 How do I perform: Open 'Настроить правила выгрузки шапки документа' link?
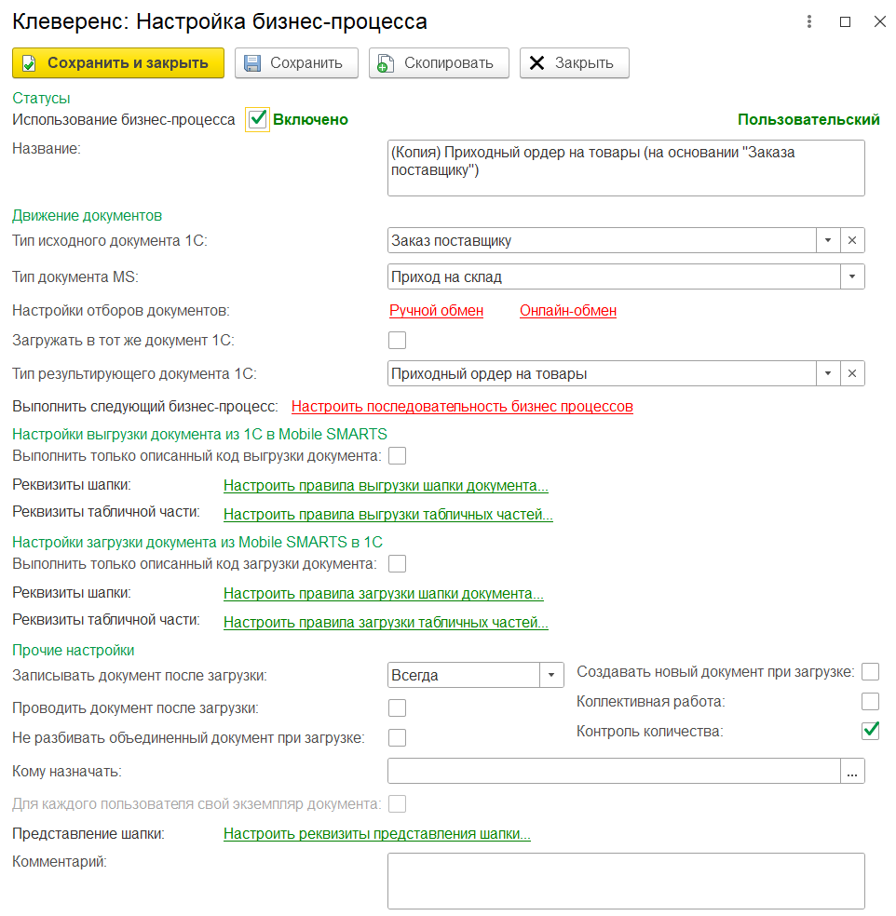[x=386, y=486]
